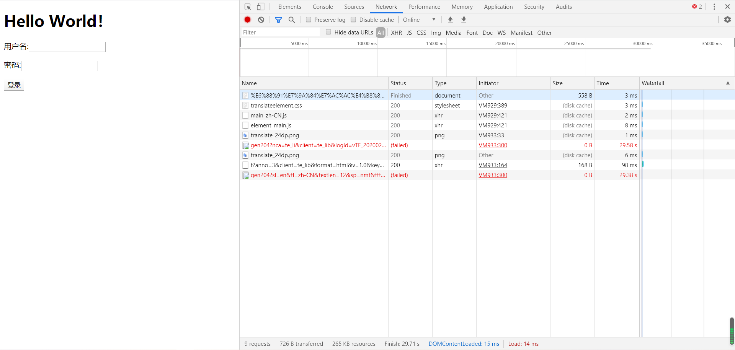
Task: Clear the network log icon
Action: pos(261,20)
